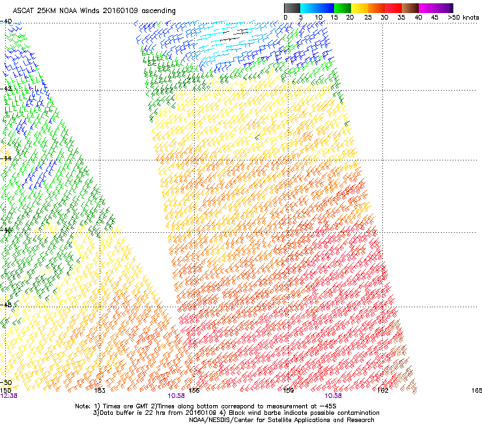Click the NOAA/NESDIS credit line
482x424 pixels.
tap(281, 420)
